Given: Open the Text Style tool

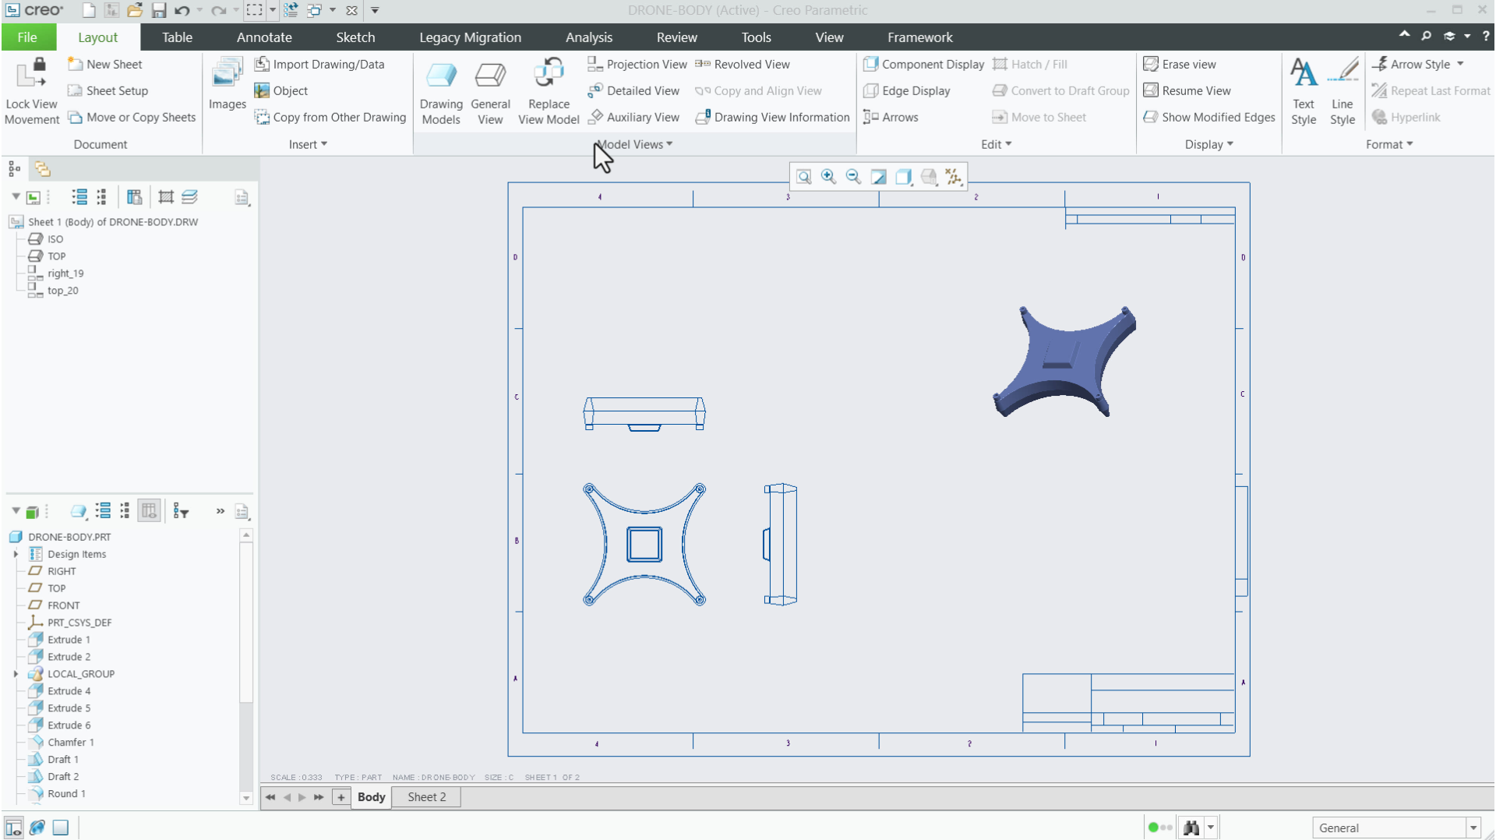Looking at the screenshot, I should [x=1304, y=90].
